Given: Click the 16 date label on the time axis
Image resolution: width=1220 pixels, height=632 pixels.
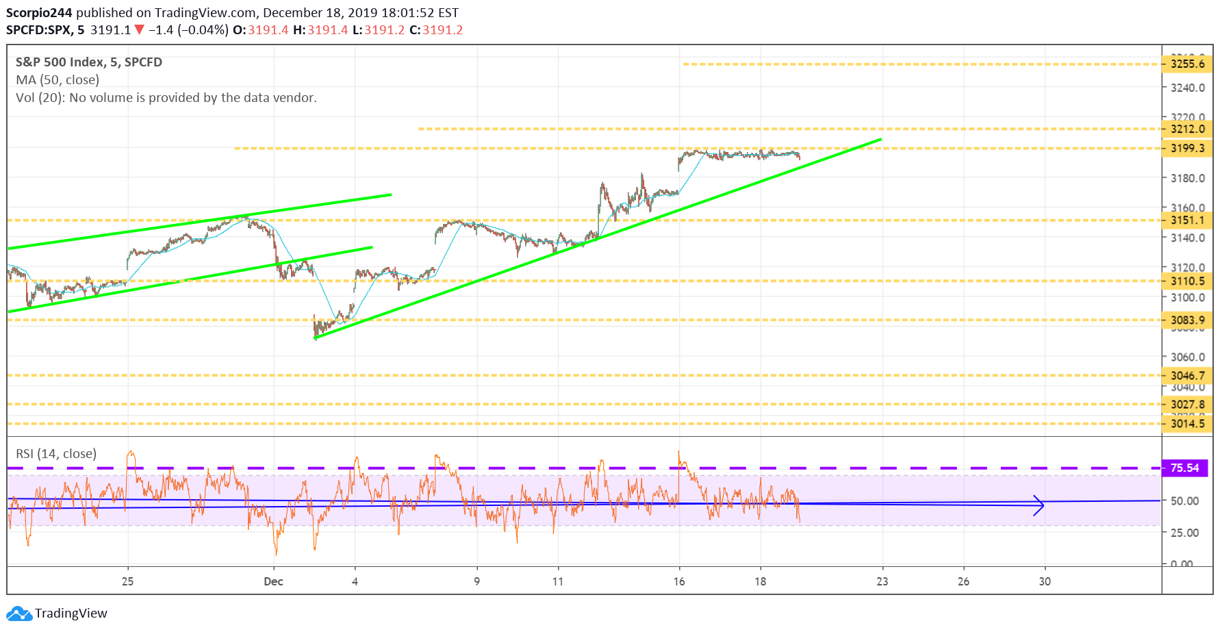Looking at the screenshot, I should (x=679, y=581).
